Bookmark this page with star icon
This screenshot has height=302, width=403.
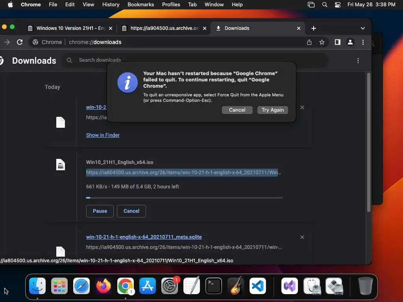click(322, 42)
